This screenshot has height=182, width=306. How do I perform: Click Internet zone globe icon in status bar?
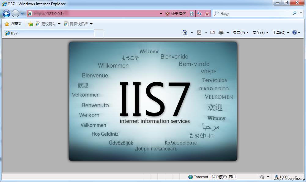(x=190, y=177)
